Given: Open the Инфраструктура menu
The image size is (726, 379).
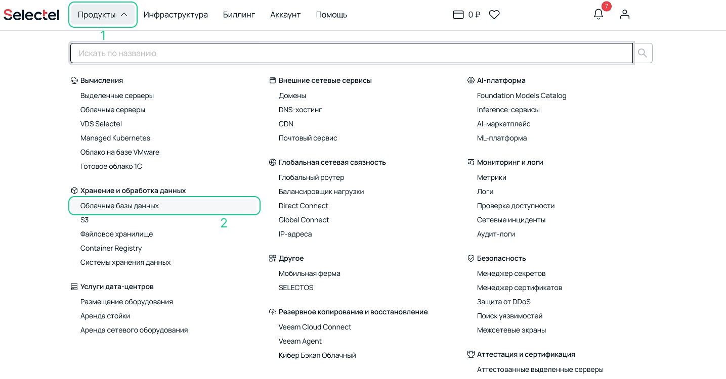Looking at the screenshot, I should click(x=176, y=15).
